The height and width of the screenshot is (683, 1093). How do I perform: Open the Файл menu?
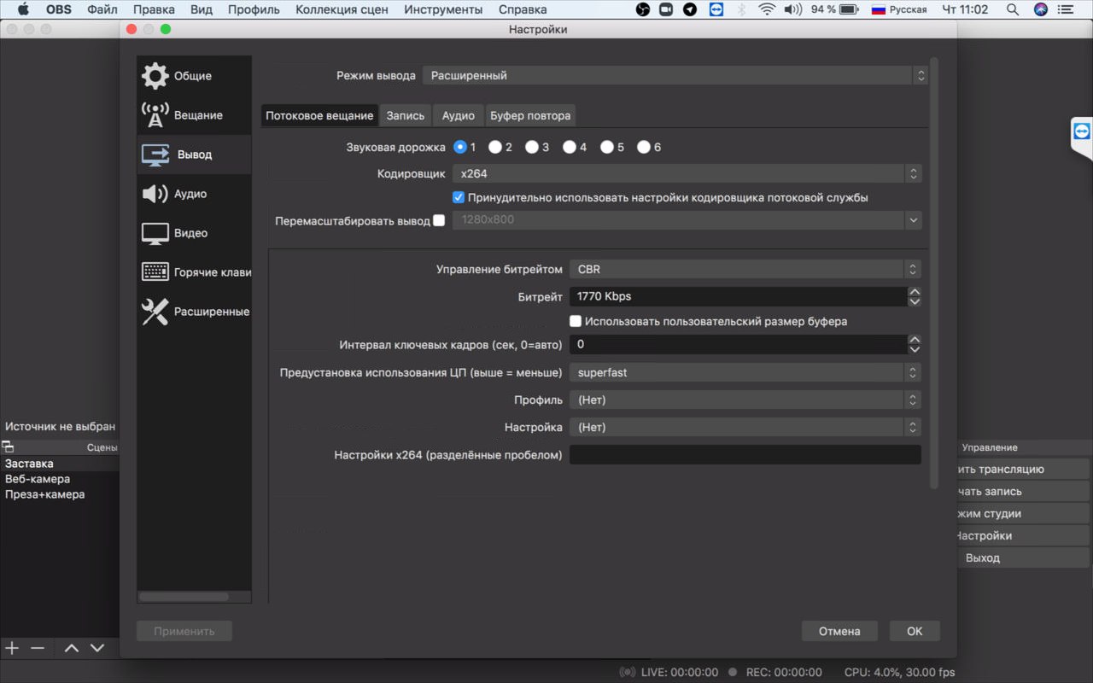pyautogui.click(x=102, y=9)
